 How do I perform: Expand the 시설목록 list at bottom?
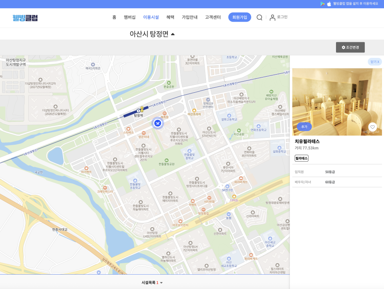coord(152,282)
